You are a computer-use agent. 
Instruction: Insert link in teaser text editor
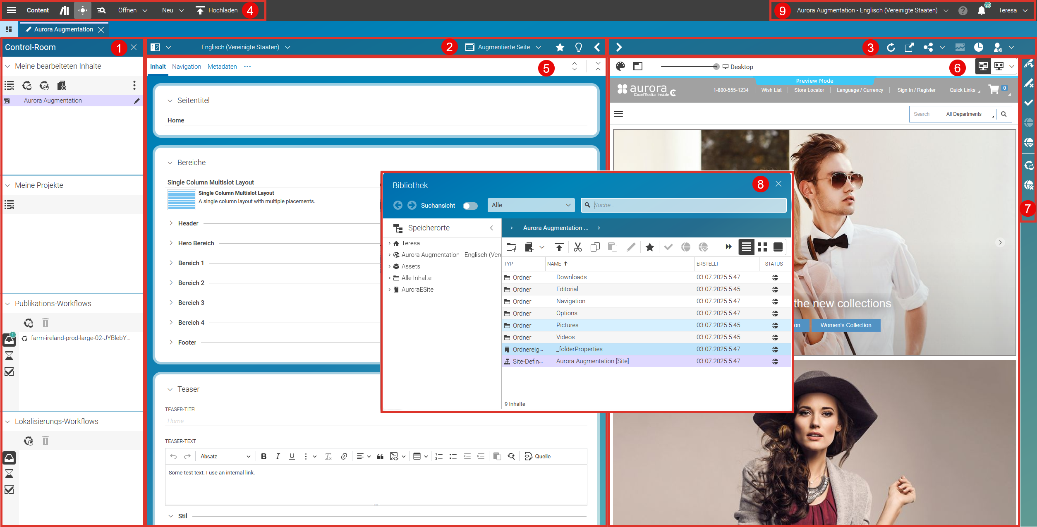pyautogui.click(x=344, y=456)
